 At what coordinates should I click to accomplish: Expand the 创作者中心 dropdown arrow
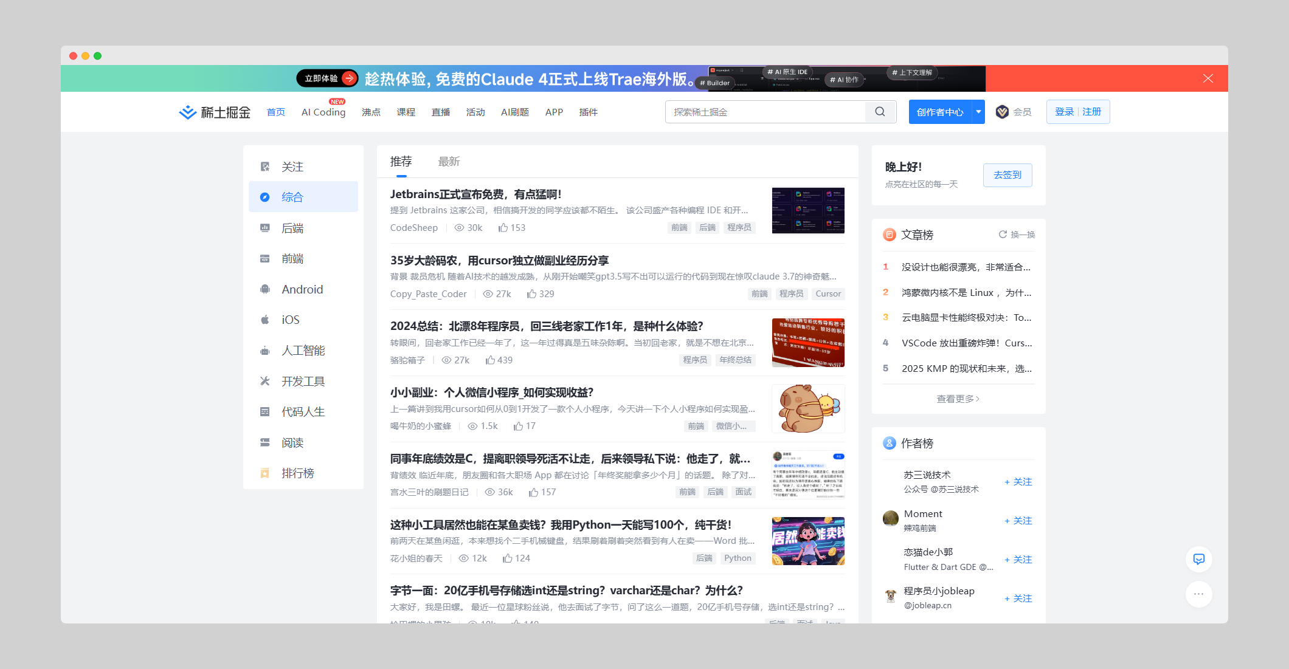pos(978,112)
